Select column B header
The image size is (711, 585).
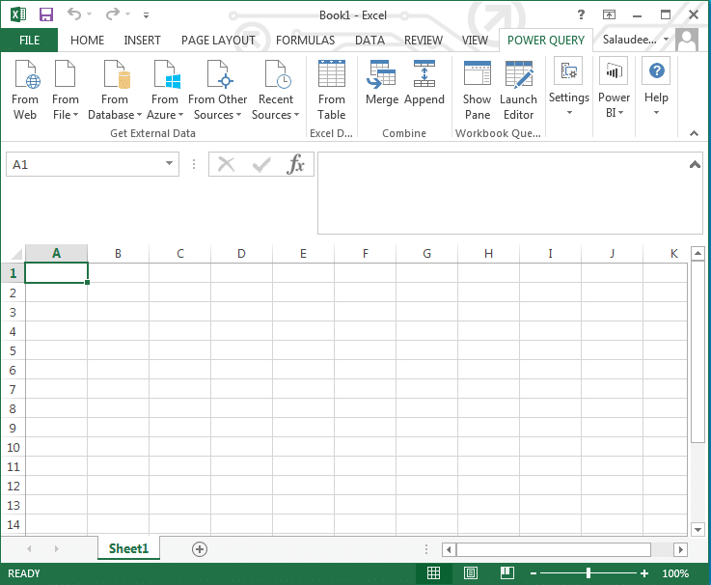[118, 253]
